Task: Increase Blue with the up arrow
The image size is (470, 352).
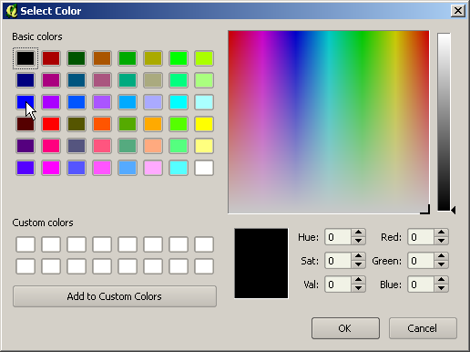Action: click(441, 280)
